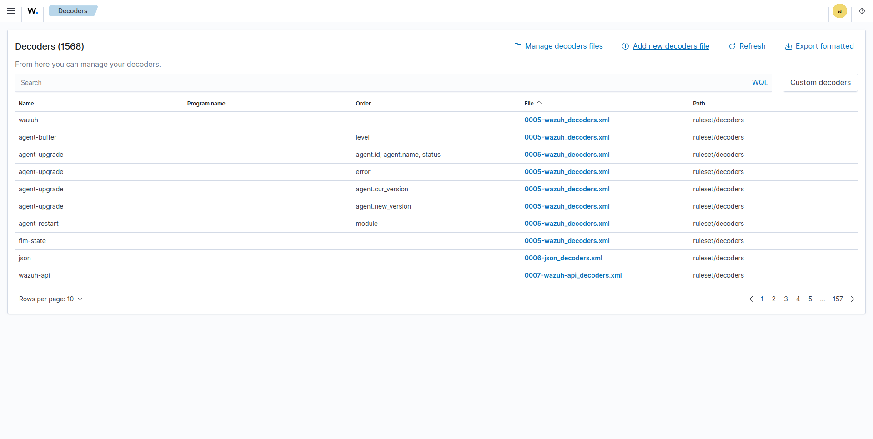Export formatted decoders list
The image size is (873, 439).
pyautogui.click(x=819, y=46)
